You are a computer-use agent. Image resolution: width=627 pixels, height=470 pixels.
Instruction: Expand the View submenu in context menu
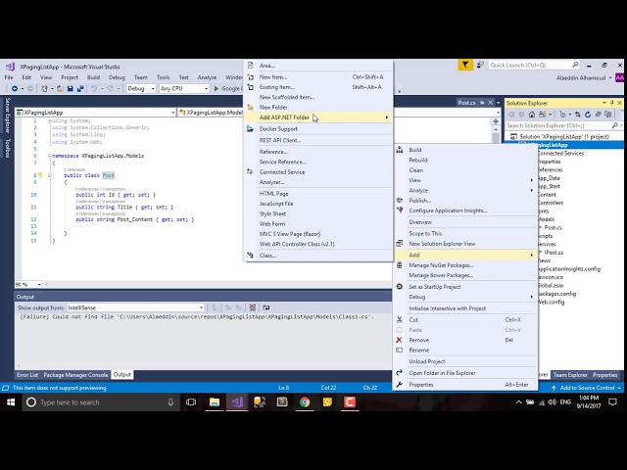point(465,180)
